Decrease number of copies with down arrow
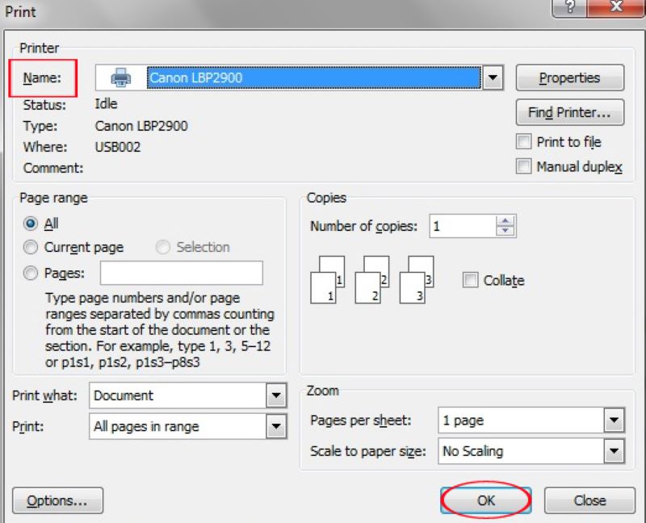The width and height of the screenshot is (646, 523). tap(505, 231)
